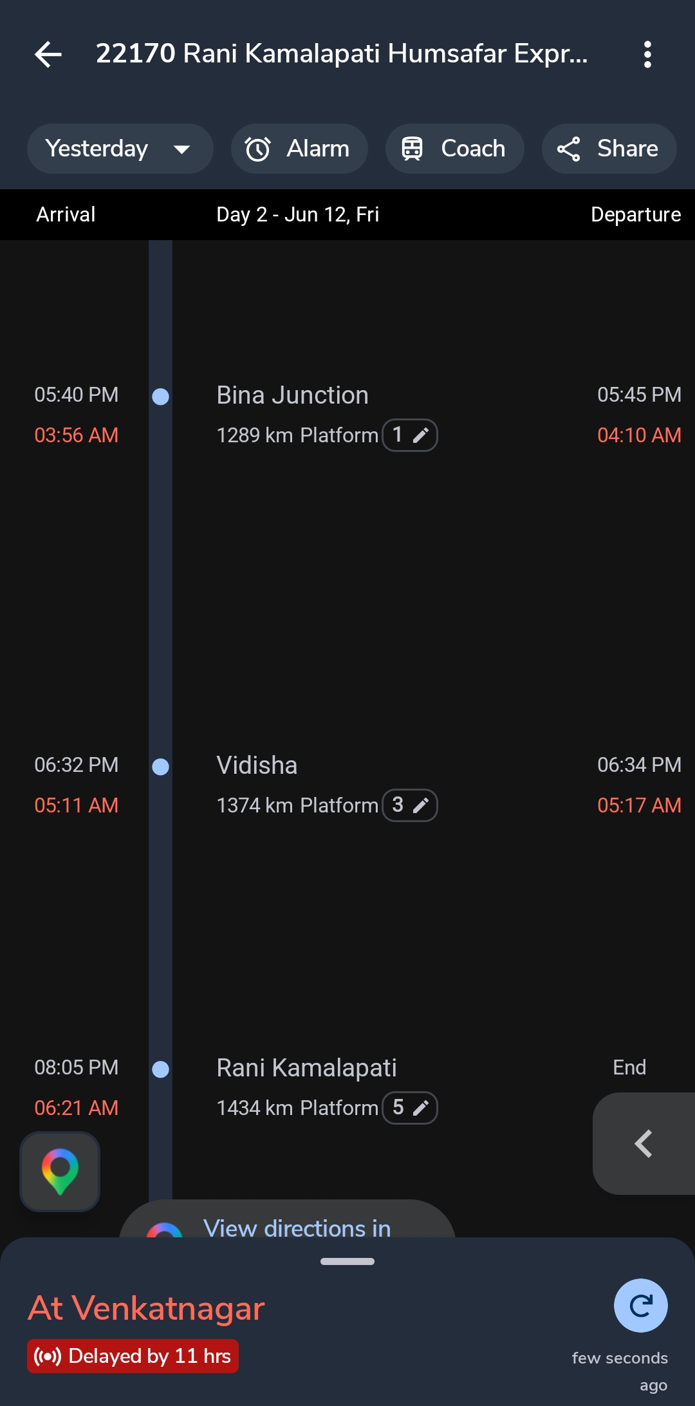This screenshot has width=695, height=1406.
Task: Open the map location pin button
Action: (60, 1172)
